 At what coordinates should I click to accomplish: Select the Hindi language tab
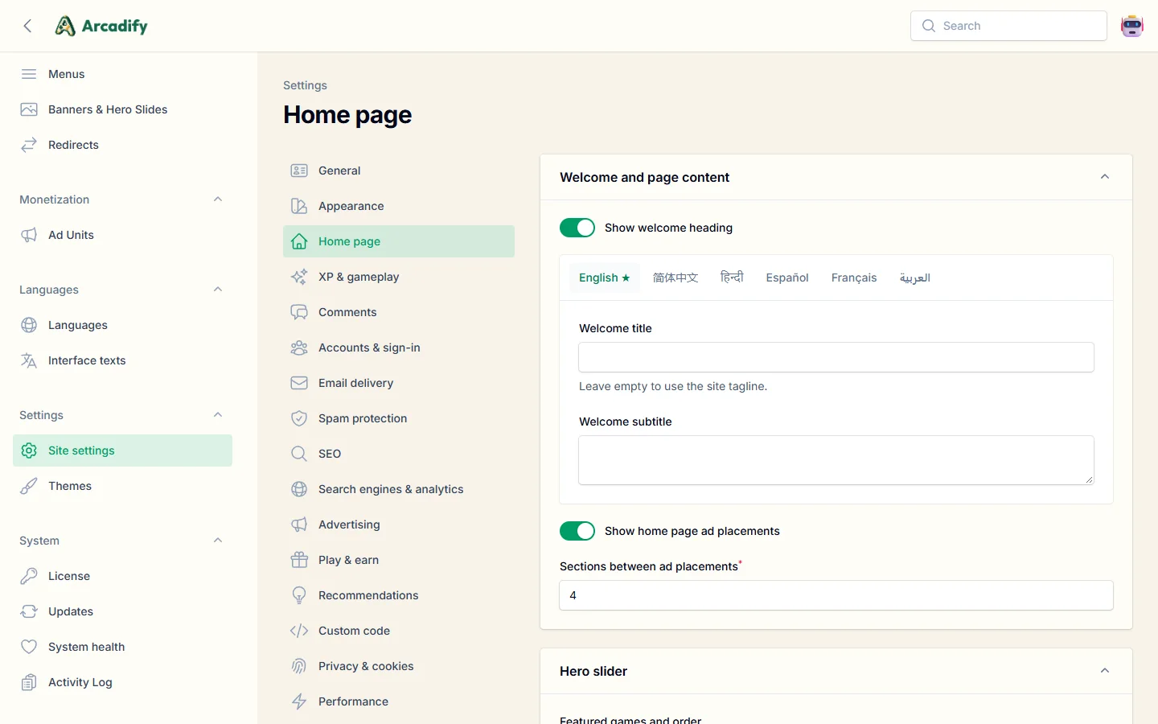click(x=732, y=278)
